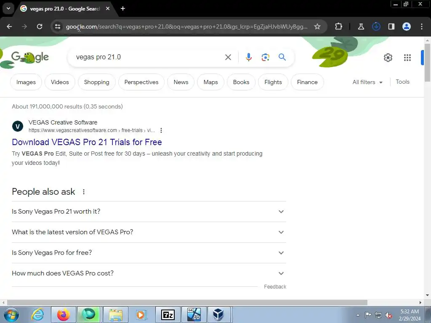Screen dimensions: 431x323
Task: Filter results by Images
Action: click(x=26, y=82)
